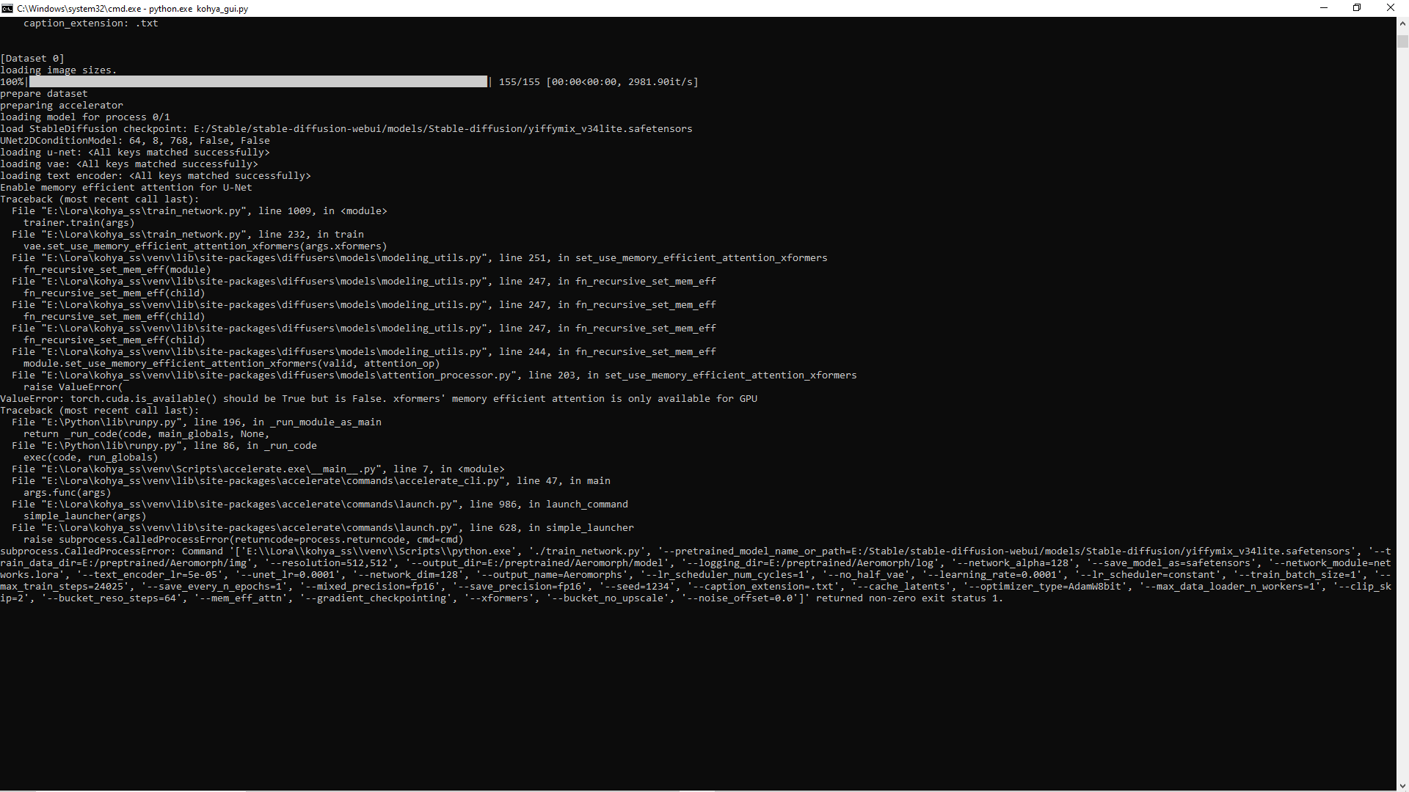Screen dimensions: 1409x792
Task: Restore down the command prompt window
Action: [x=1357, y=8]
